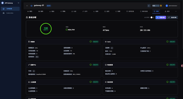Viewport: 183px width, 99px height.
Task: Click the 100 health score ring
Action: (x=46, y=29)
